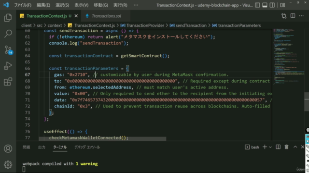Open the Explorer view in activity bar
309x173 pixels.
coord(8,18)
